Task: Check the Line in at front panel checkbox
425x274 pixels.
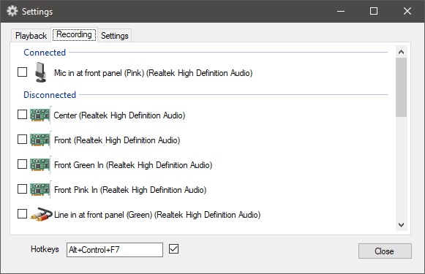Action: click(22, 214)
